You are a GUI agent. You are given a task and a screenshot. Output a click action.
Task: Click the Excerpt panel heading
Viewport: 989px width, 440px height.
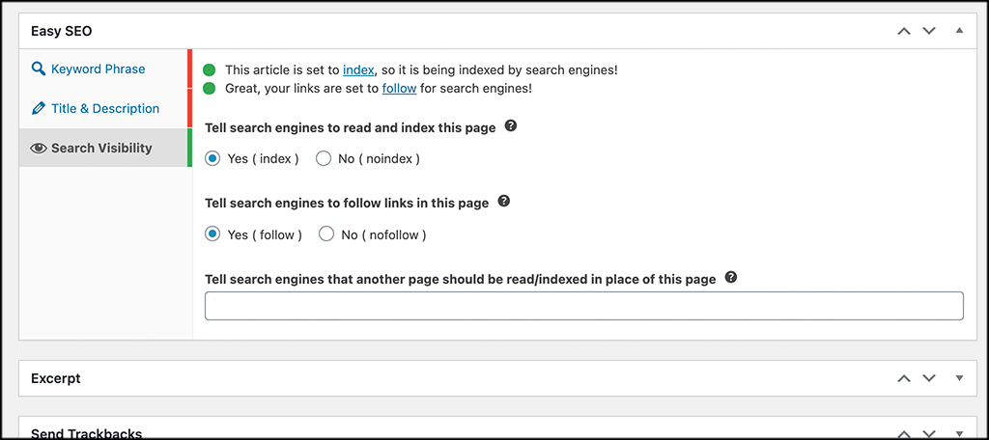pyautogui.click(x=55, y=379)
